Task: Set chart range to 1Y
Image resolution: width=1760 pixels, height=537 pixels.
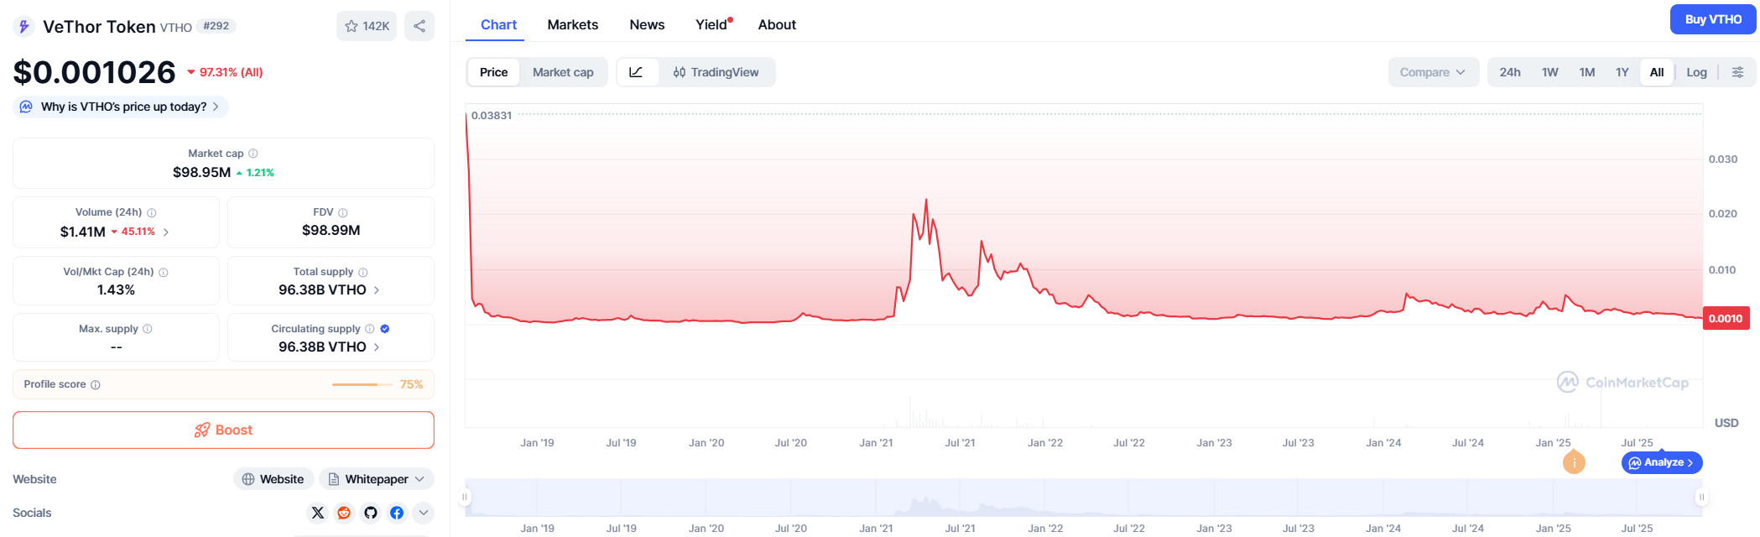Action: (x=1622, y=72)
